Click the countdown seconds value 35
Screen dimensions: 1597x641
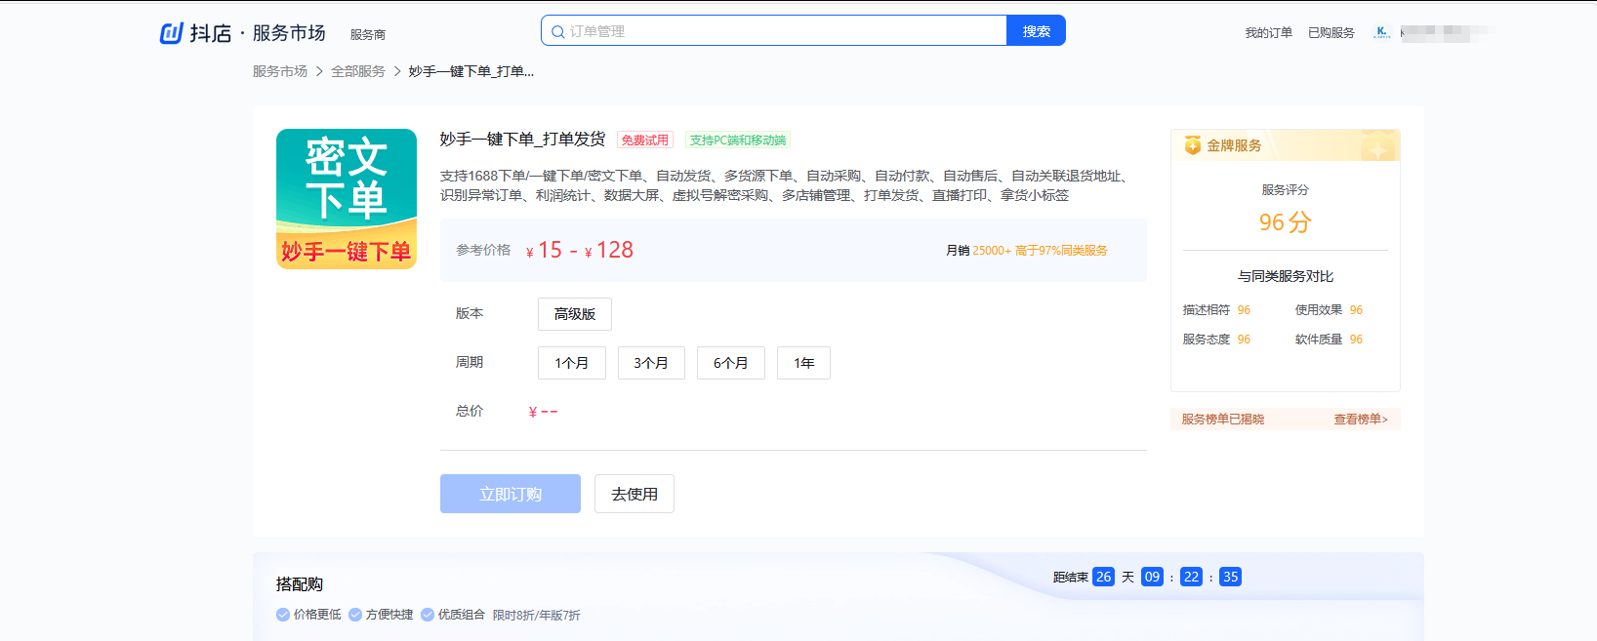(1231, 577)
